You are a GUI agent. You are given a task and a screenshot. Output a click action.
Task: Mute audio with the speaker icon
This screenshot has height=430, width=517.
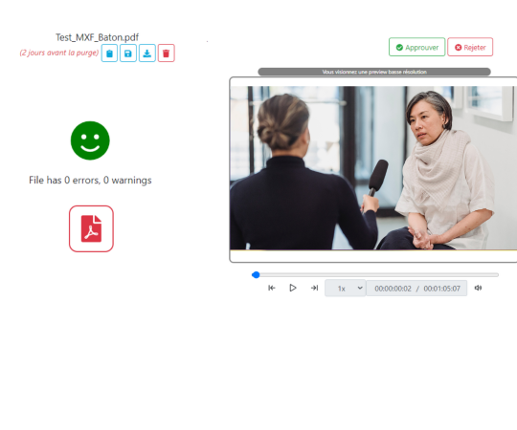tap(478, 288)
